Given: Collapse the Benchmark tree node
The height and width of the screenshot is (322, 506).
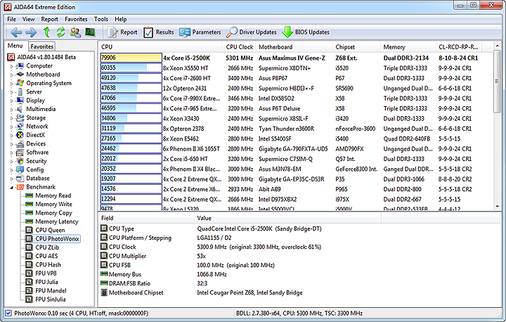Looking at the screenshot, I should click(x=12, y=187).
